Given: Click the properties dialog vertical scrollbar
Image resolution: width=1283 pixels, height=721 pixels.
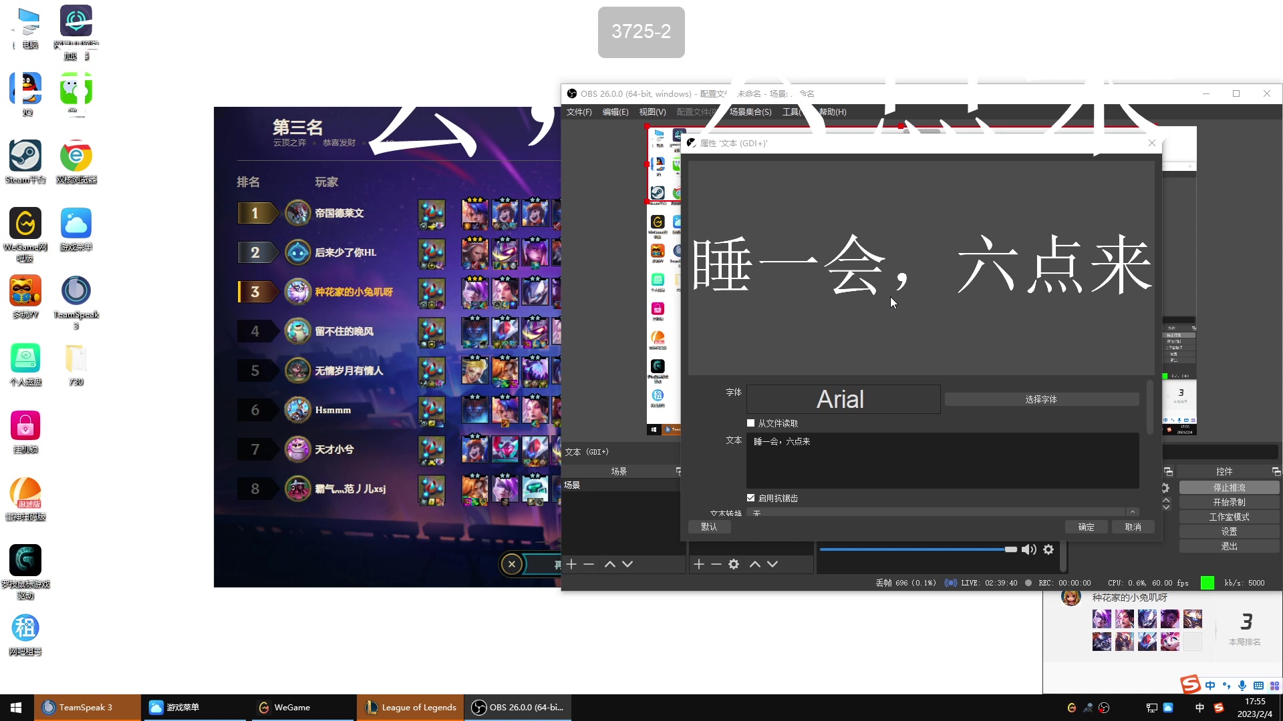Looking at the screenshot, I should pyautogui.click(x=1149, y=407).
